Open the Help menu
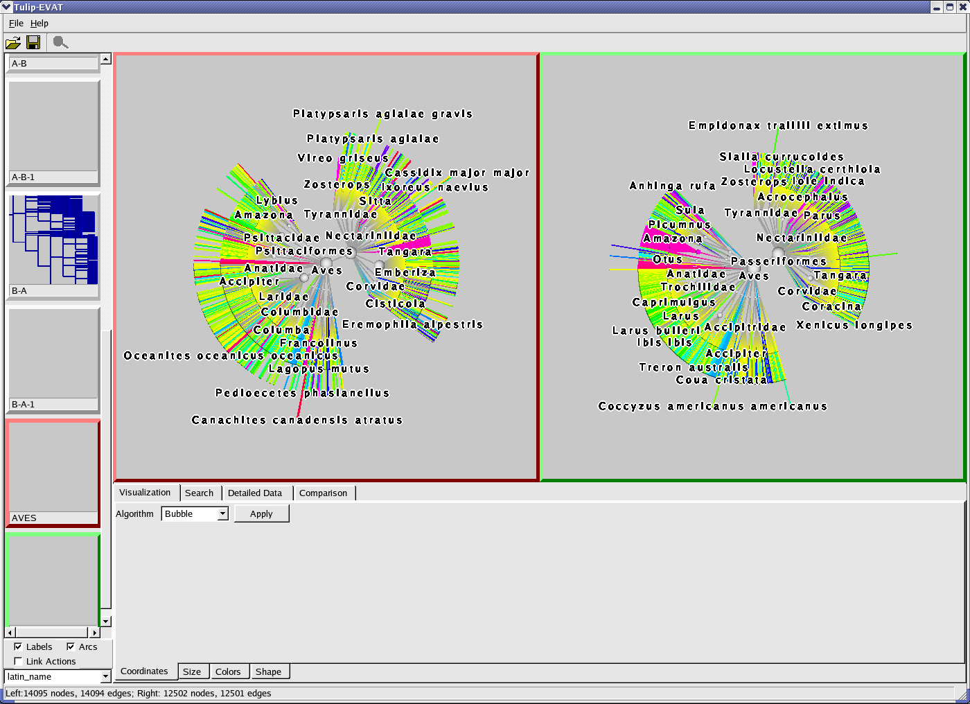Viewport: 970px width, 704px height. pyautogui.click(x=39, y=23)
